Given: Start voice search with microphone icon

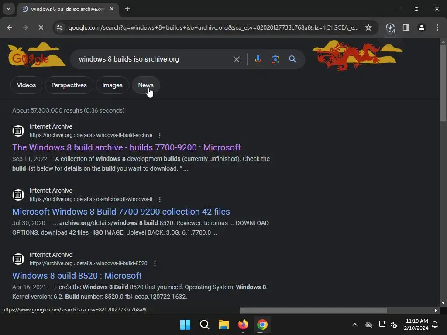Looking at the screenshot, I should coord(258,59).
